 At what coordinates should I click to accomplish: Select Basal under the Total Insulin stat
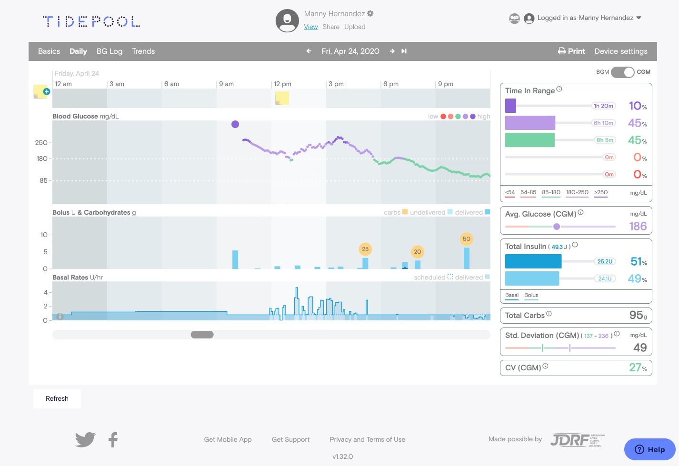[511, 295]
